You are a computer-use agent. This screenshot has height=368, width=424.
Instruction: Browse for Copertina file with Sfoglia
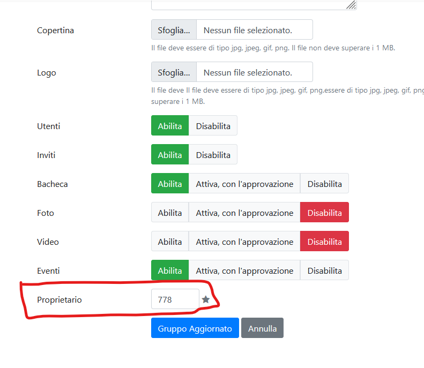point(174,29)
